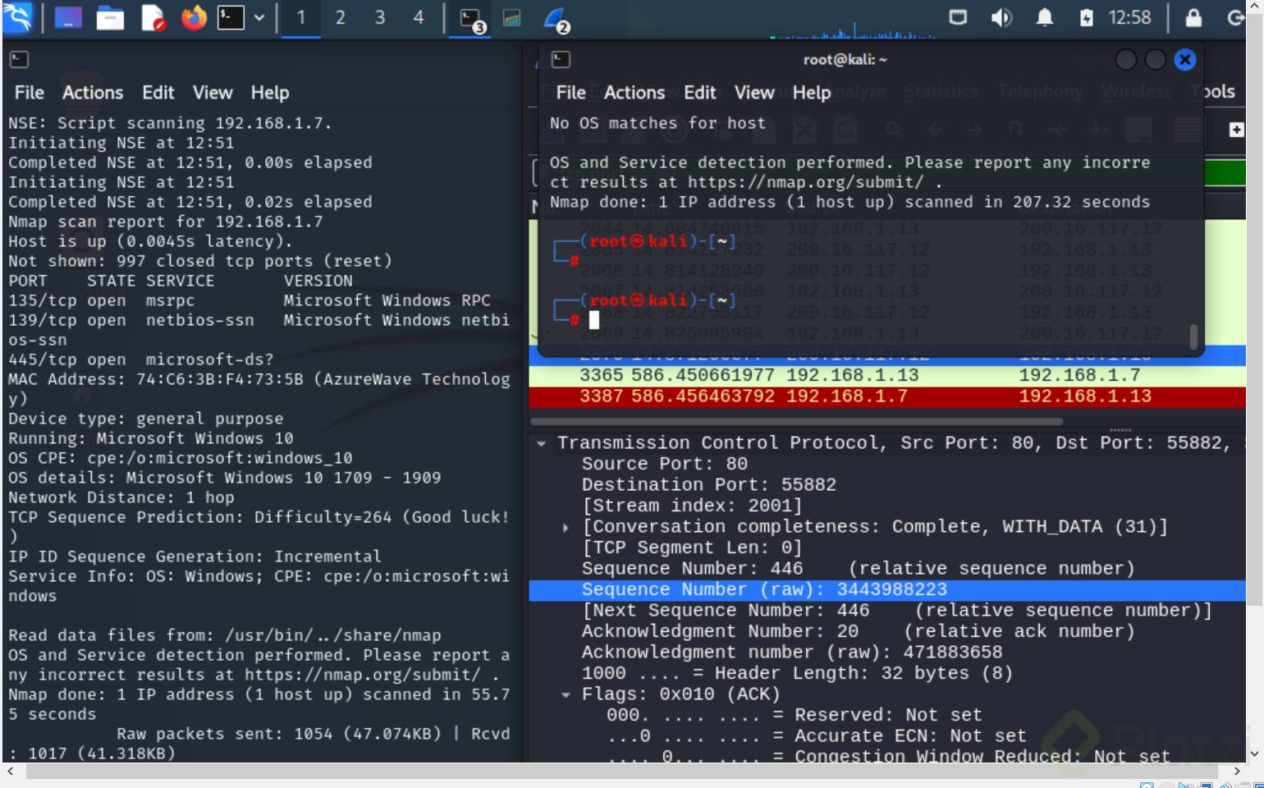This screenshot has width=1264, height=788.
Task: Select Wireshark packet 3365 row
Action: click(x=887, y=375)
